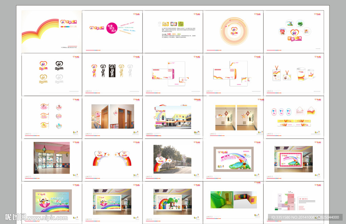Screen dimensions: 346x224
Task: Select the outdoor street rainbow sign page
Action: tap(173, 160)
